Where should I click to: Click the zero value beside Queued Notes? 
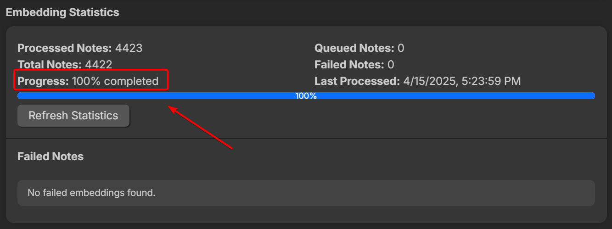[401, 48]
